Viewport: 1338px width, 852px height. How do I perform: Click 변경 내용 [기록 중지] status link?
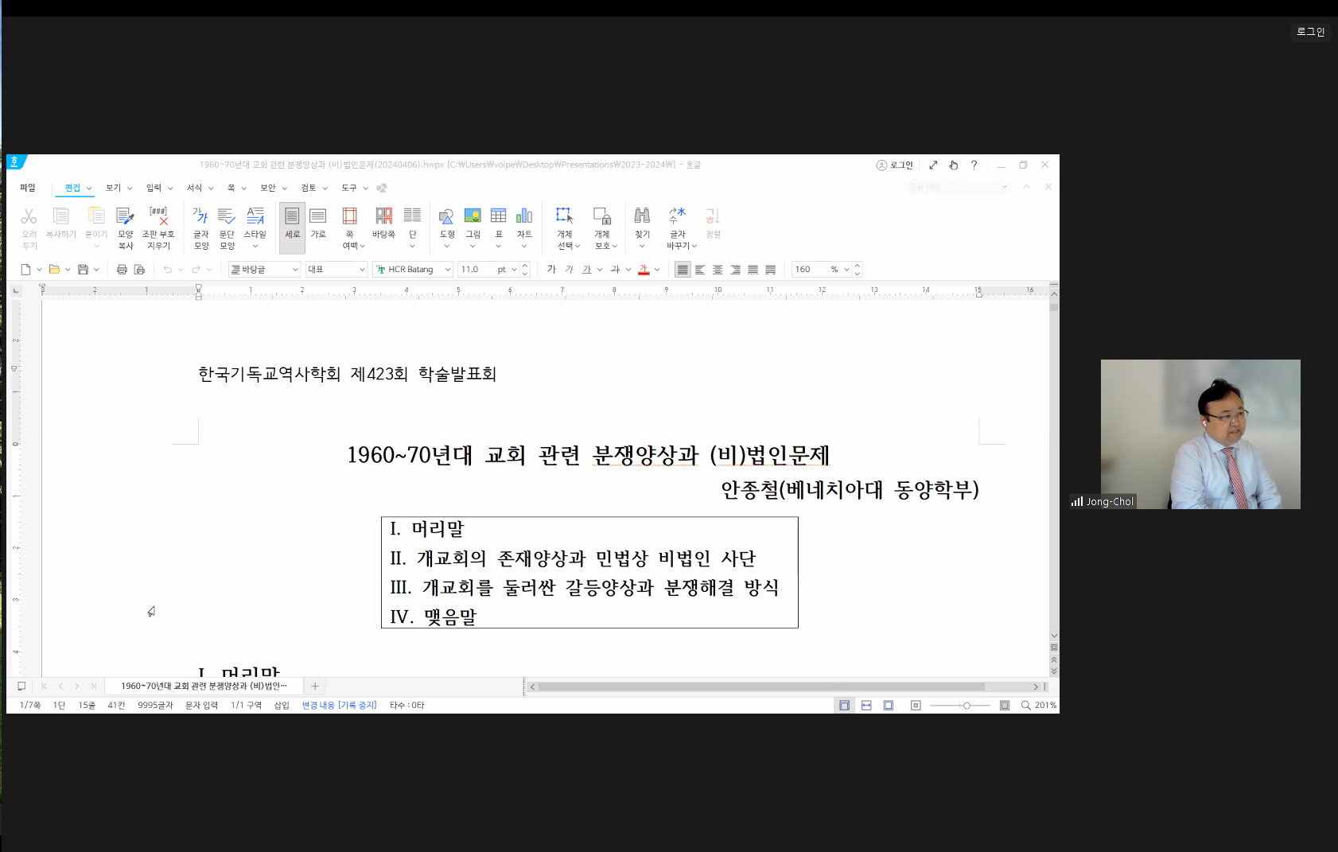pyautogui.click(x=339, y=706)
